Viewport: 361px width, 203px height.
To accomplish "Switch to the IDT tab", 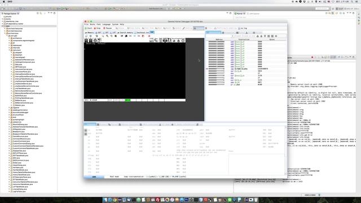I will point(106,33).
